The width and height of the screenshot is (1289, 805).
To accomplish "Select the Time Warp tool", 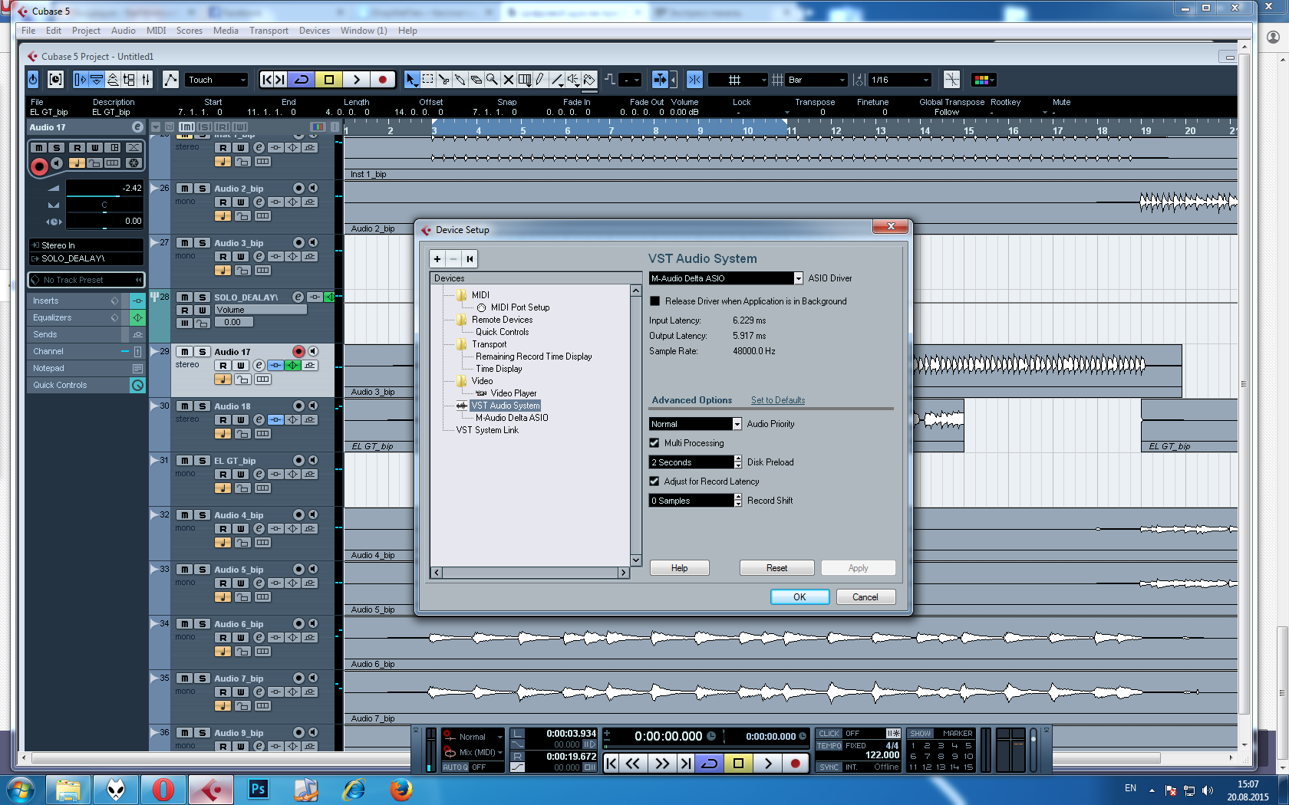I will 525,79.
